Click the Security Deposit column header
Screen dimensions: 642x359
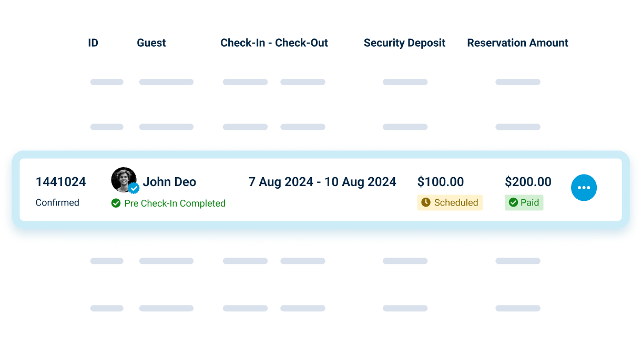pos(404,43)
